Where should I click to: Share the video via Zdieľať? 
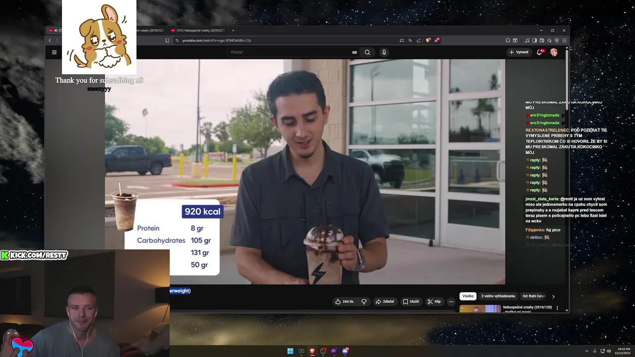pos(385,301)
